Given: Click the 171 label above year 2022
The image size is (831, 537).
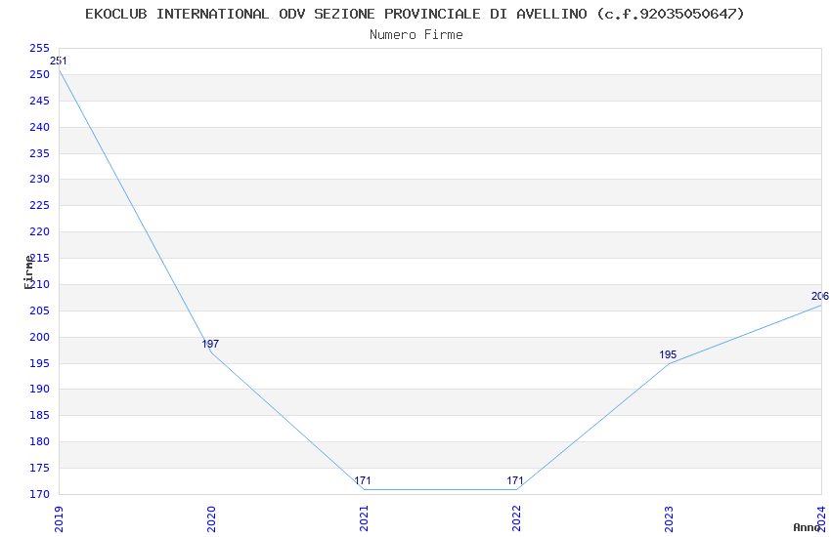Looking at the screenshot, I should (x=515, y=480).
